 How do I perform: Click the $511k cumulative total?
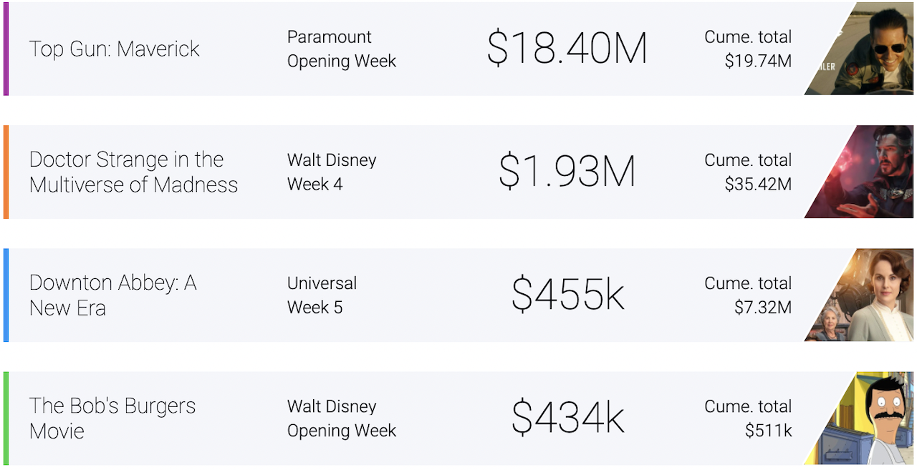[768, 431]
